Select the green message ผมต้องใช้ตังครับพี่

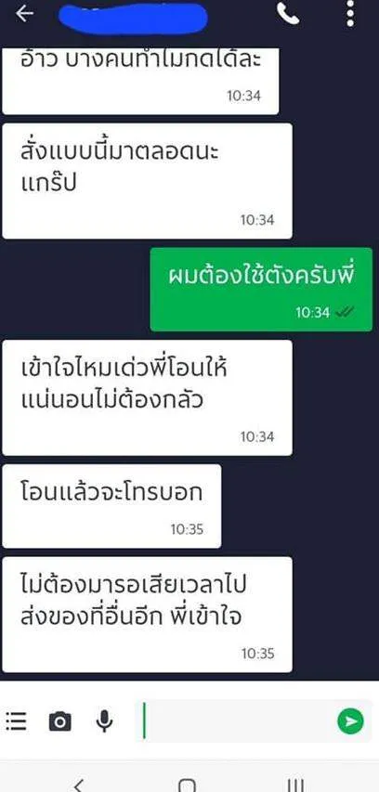(261, 290)
